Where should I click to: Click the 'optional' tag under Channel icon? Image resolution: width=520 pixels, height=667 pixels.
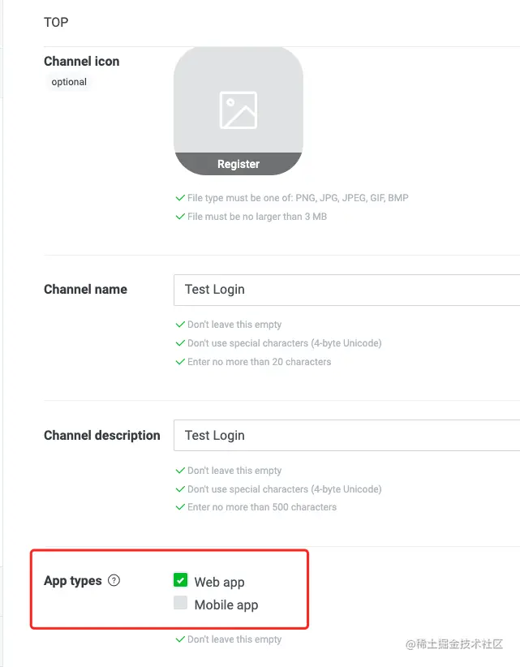(x=69, y=82)
